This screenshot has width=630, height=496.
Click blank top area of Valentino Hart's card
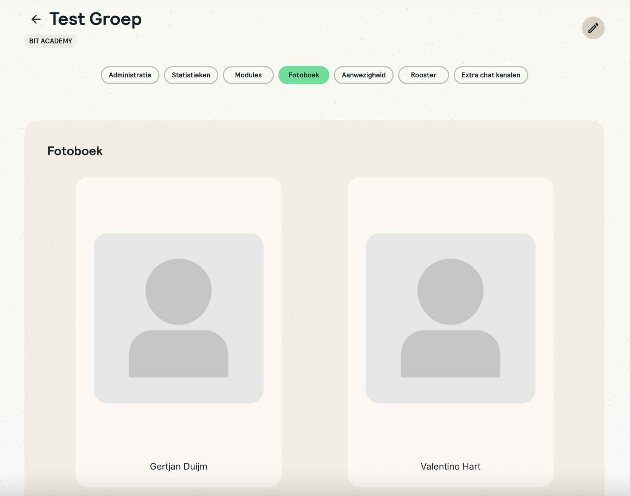click(x=450, y=204)
